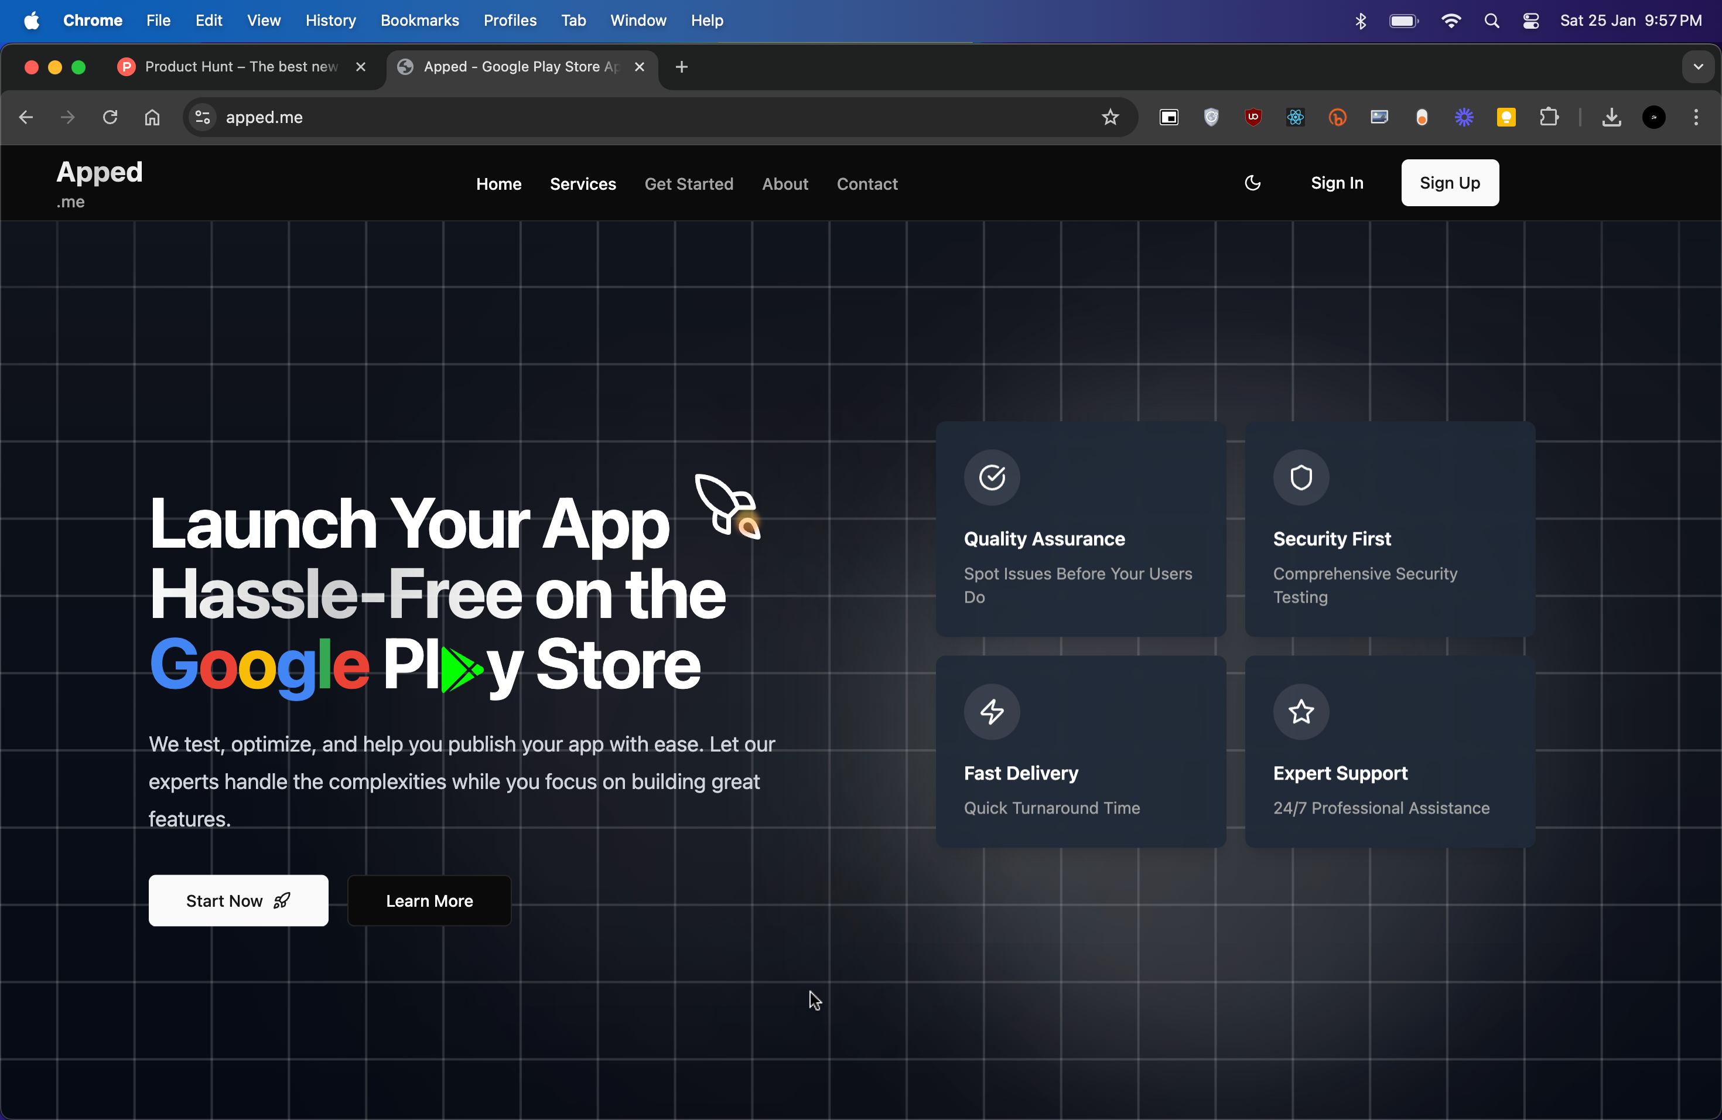Open the picture-in-picture extension icon

(1168, 117)
